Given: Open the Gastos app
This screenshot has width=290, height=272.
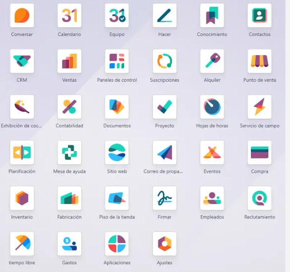Looking at the screenshot, I should [69, 244].
